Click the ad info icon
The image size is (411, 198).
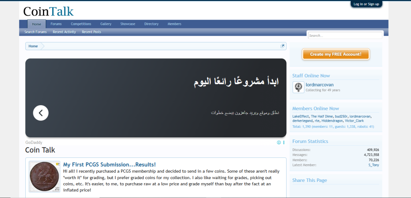click(279, 143)
